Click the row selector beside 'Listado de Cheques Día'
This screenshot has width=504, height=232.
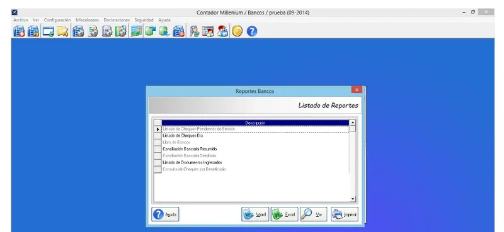tap(157, 136)
